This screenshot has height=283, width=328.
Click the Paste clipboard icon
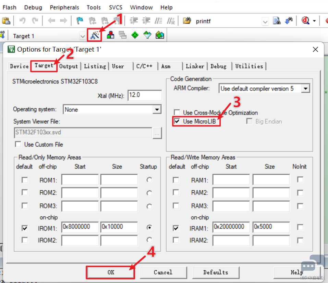click(x=6, y=21)
